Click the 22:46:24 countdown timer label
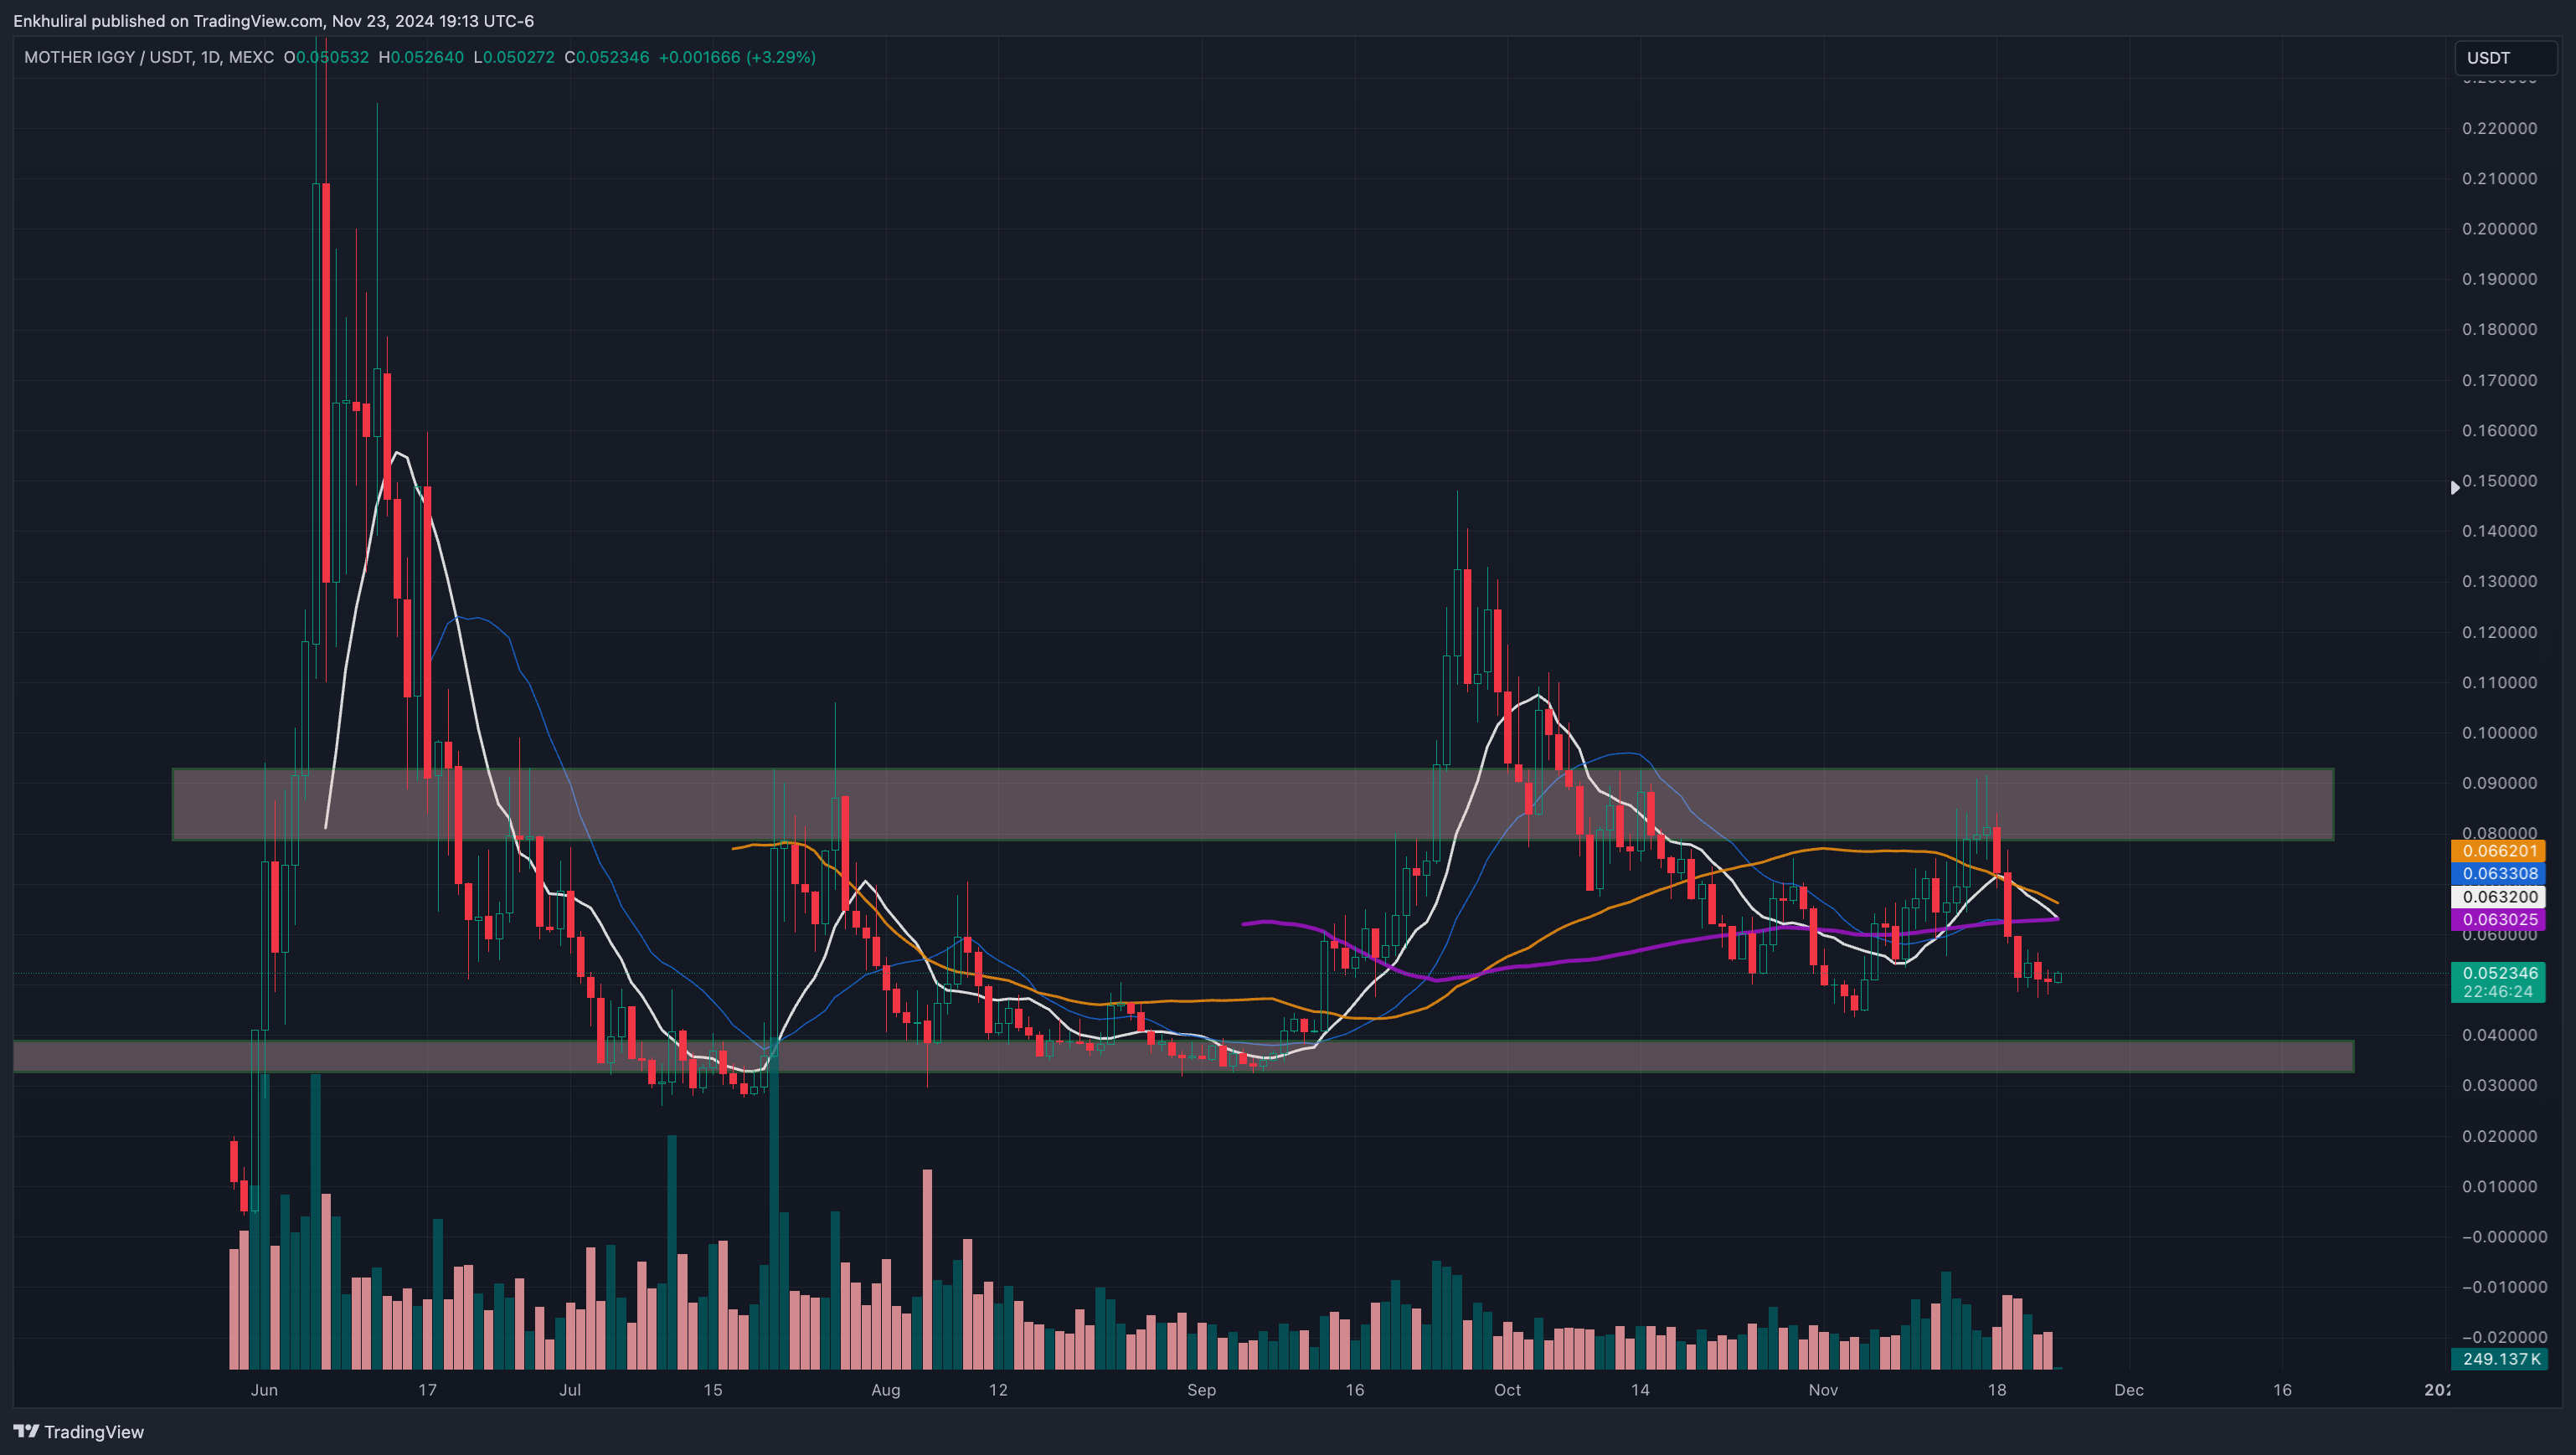The width and height of the screenshot is (2576, 1455). click(x=2498, y=992)
